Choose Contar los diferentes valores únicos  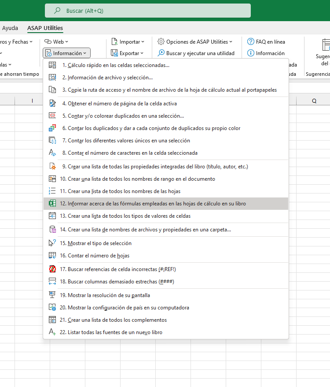(x=166, y=141)
